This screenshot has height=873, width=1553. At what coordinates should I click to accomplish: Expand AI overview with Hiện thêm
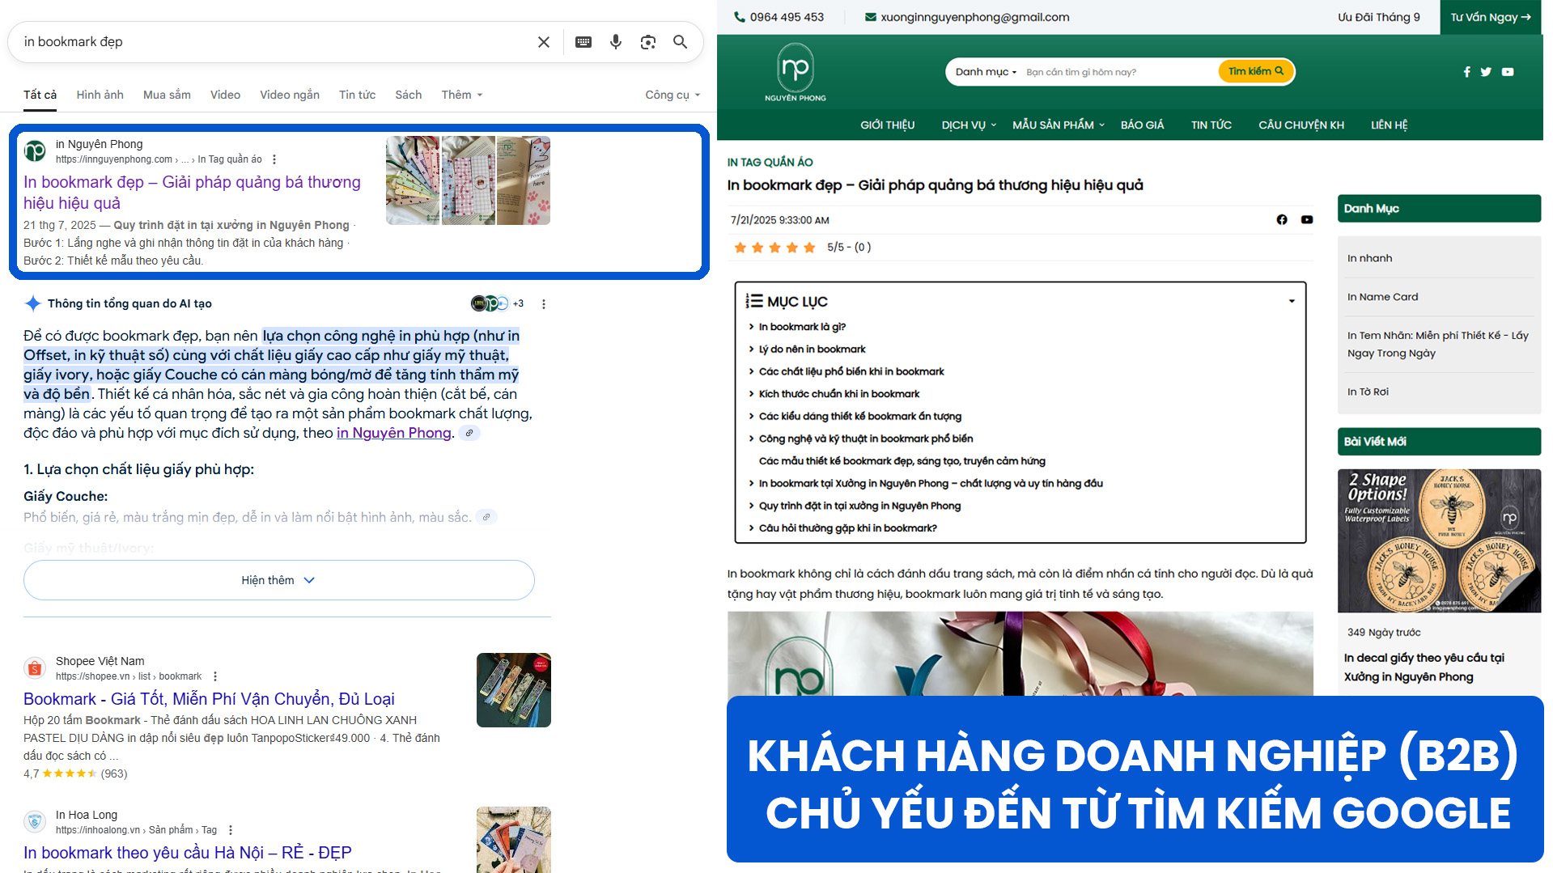click(278, 580)
